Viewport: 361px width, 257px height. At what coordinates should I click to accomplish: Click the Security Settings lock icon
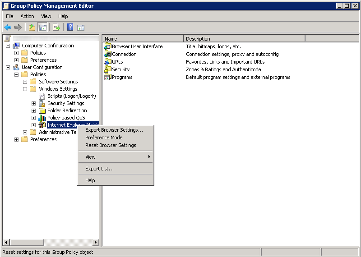tap(42, 103)
